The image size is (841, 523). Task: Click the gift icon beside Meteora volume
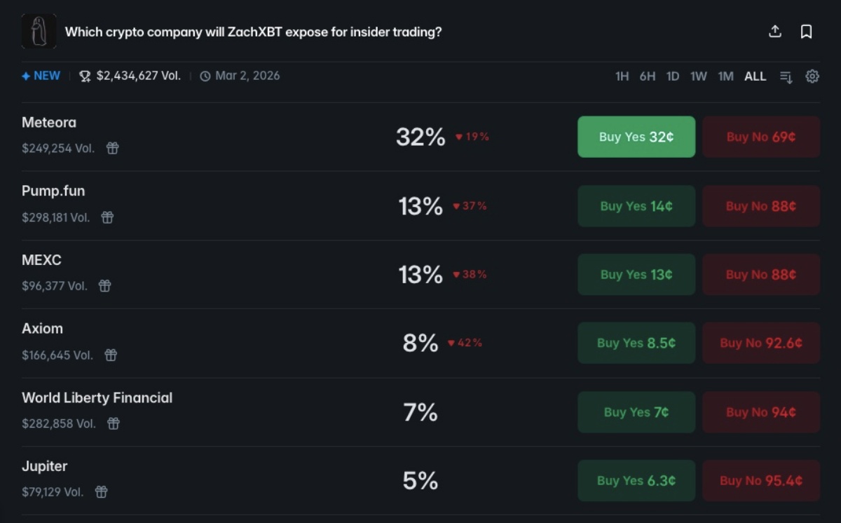click(112, 148)
